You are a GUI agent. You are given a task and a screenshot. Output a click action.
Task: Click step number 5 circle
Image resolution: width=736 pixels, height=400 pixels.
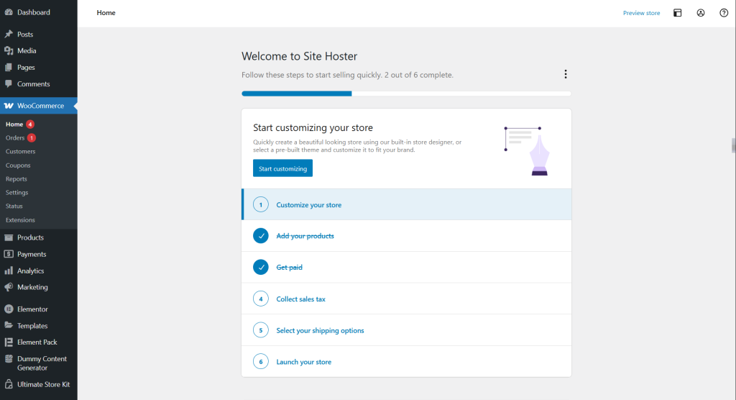pyautogui.click(x=260, y=330)
